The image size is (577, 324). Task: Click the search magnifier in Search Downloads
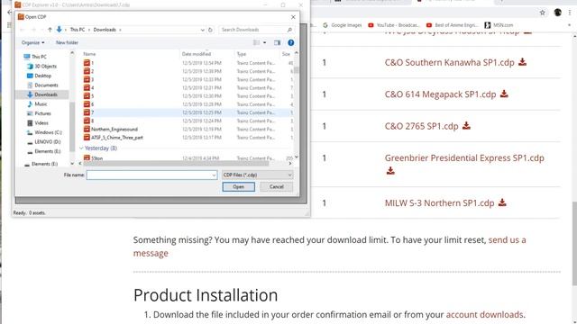289,30
